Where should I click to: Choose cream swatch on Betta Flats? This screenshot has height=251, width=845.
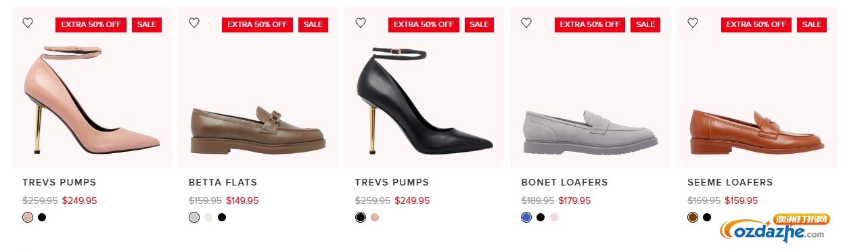click(208, 217)
